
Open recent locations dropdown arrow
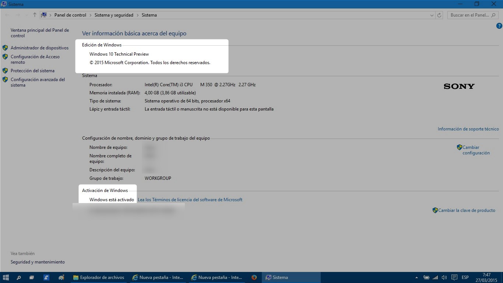pyautogui.click(x=27, y=15)
